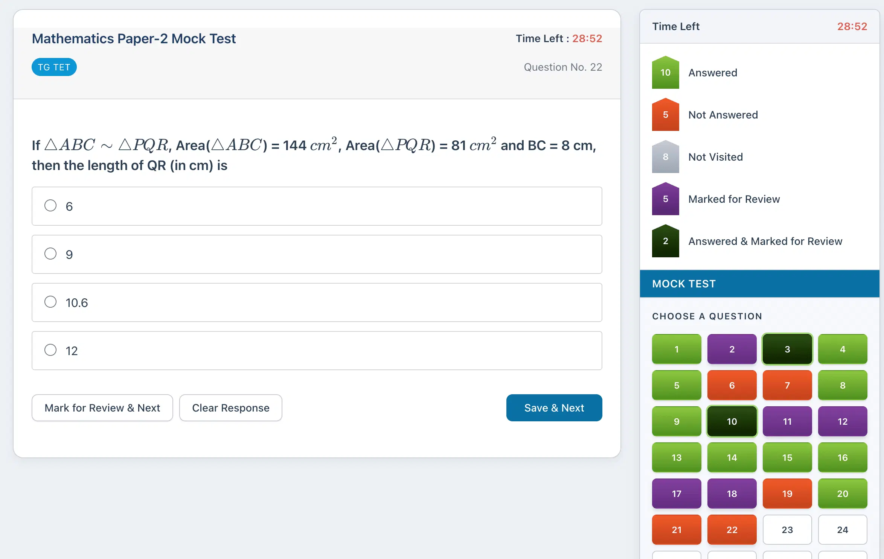Screen dimensions: 884x559
Task: Select answer option 6
Action: tap(50, 206)
